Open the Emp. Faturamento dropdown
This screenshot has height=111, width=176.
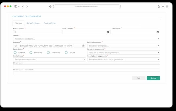coord(123,46)
